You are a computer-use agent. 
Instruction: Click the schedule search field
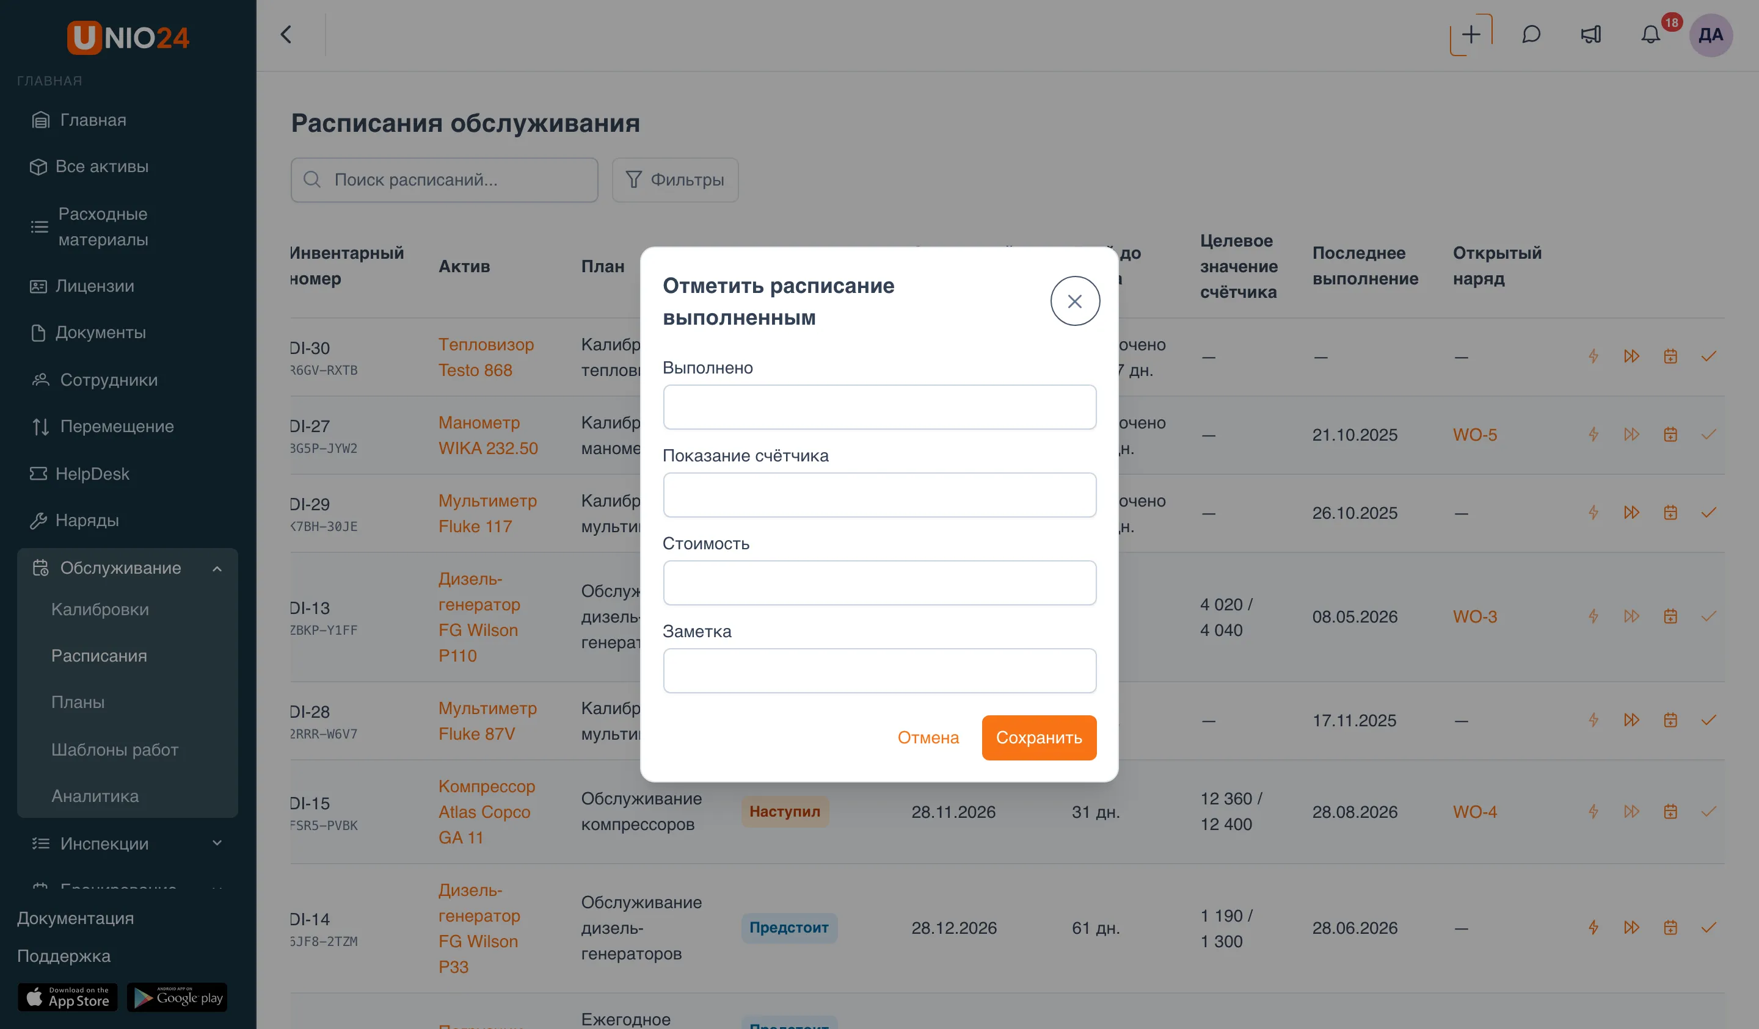[x=444, y=180]
